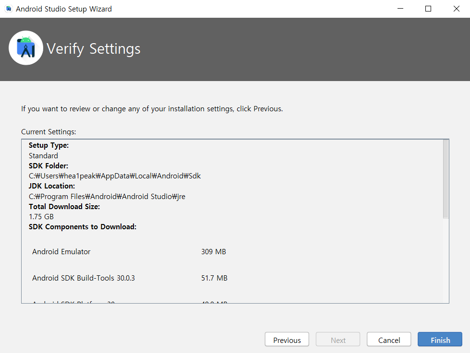This screenshot has width=470, height=353.
Task: Click the settings list vertical scrollbar thumb
Action: pyautogui.click(x=446, y=179)
